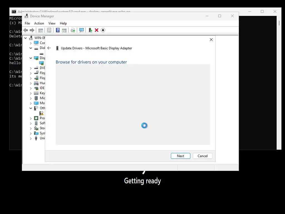Open the Help menu
This screenshot has width=285, height=214.
point(63,23)
